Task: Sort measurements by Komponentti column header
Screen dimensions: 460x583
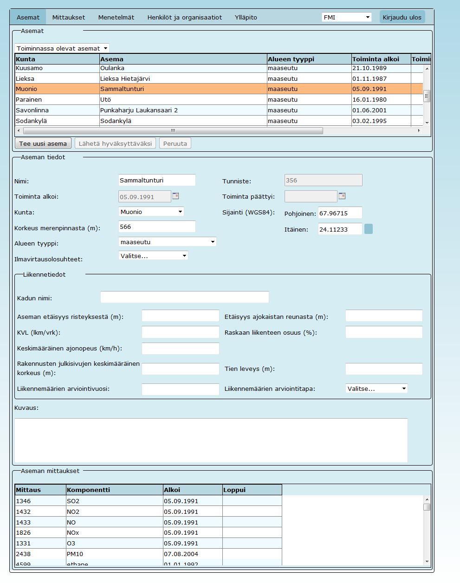Action: [114, 490]
